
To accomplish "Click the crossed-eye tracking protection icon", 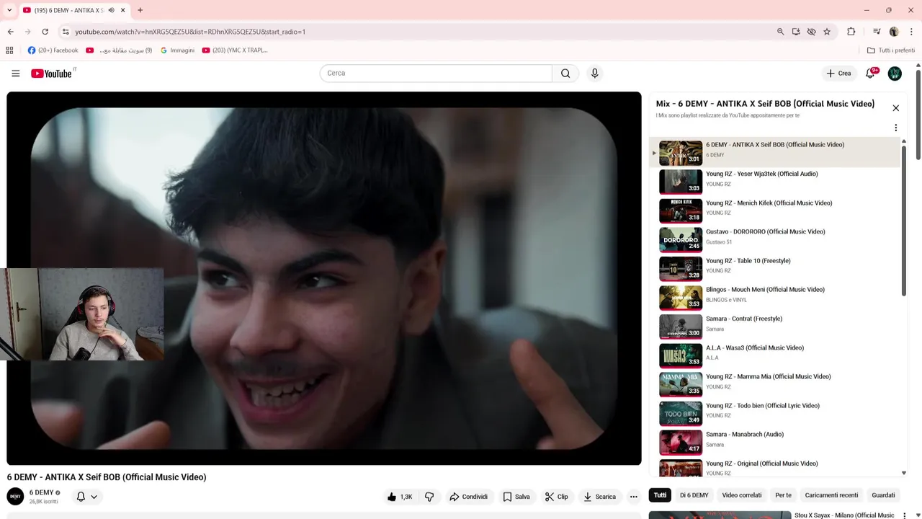I will point(811,32).
